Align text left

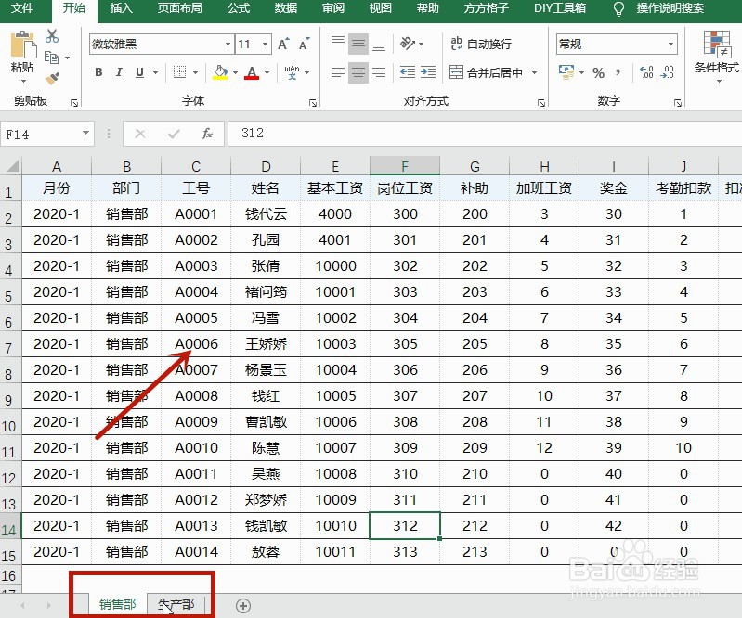tap(338, 72)
